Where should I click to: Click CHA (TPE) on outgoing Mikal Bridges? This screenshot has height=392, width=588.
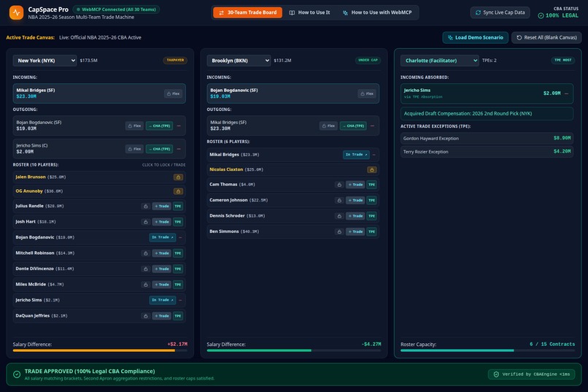[x=353, y=126]
